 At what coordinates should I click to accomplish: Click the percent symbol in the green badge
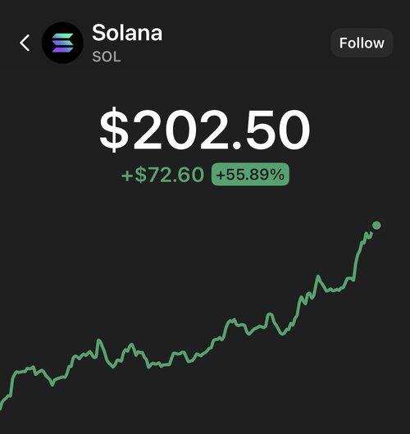click(x=277, y=175)
